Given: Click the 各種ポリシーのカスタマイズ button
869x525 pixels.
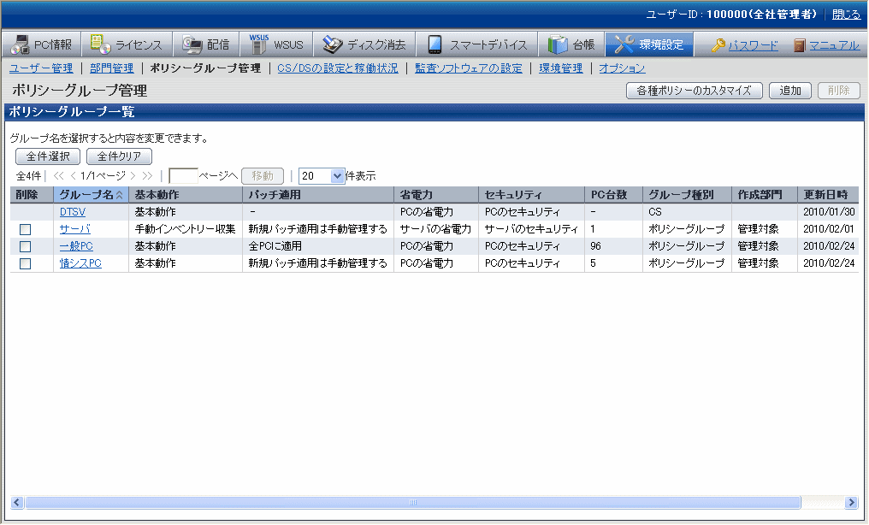Looking at the screenshot, I should (695, 91).
